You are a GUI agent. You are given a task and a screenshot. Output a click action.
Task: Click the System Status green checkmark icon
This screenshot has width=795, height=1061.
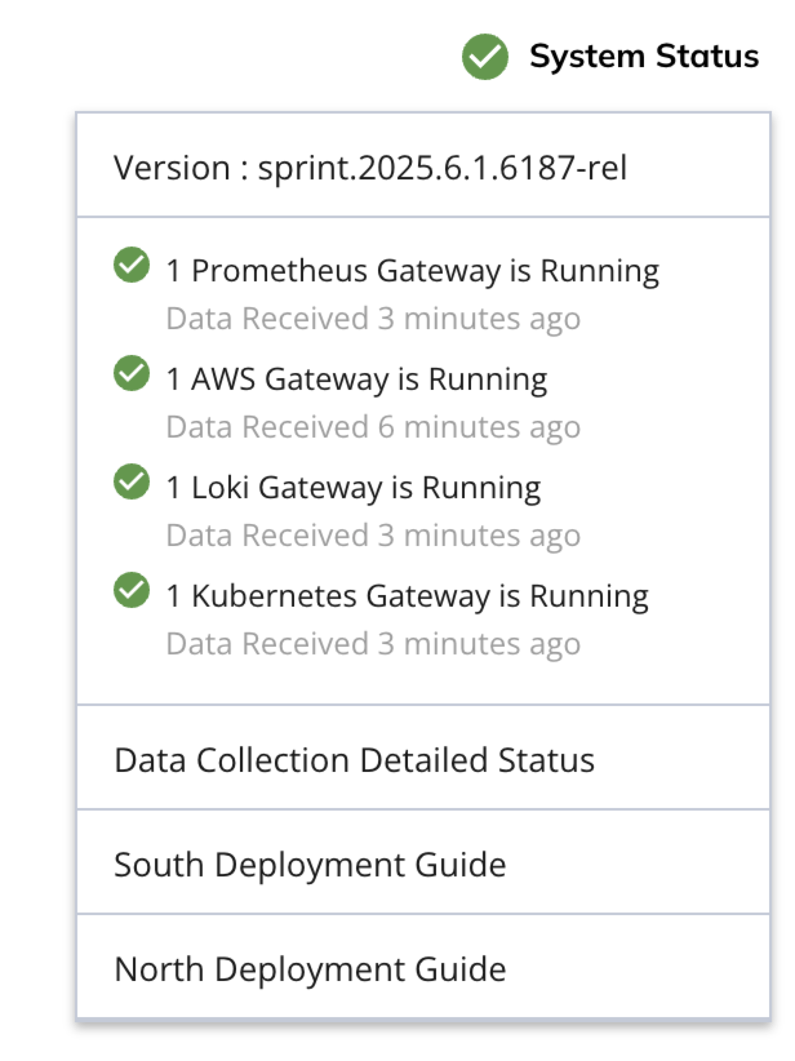pos(485,57)
